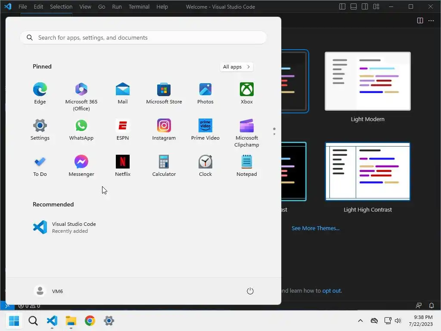Focus the Start menu search box
Viewport: 441px width, 331px height.
tap(143, 37)
